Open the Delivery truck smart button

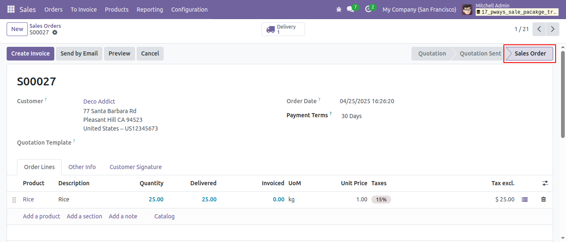pos(283,29)
